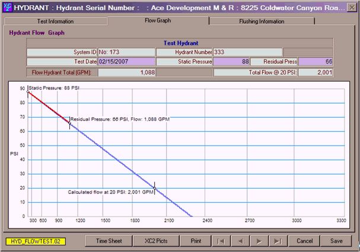Switch to the Test Information tab
The image size is (360, 252).
56,21
